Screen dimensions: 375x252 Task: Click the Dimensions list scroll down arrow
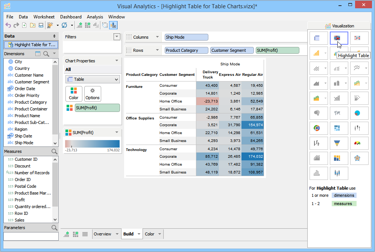55,143
